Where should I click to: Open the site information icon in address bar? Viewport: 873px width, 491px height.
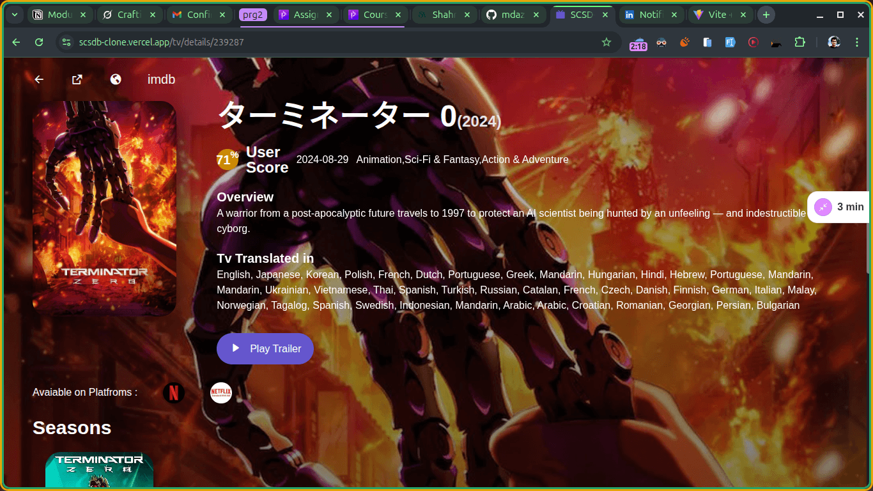click(x=66, y=42)
